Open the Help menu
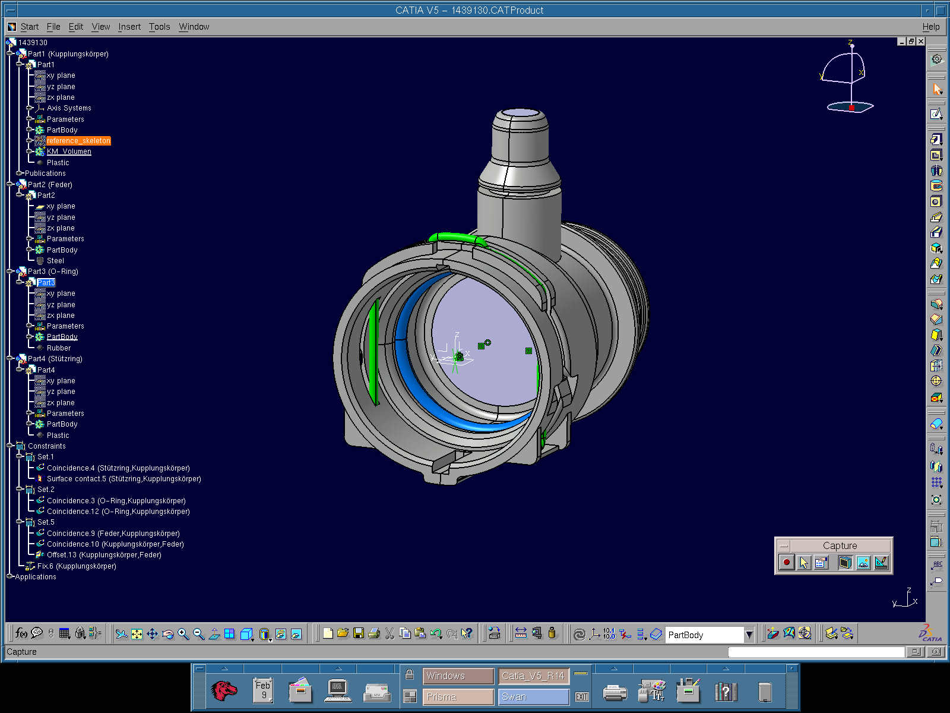 coord(931,27)
